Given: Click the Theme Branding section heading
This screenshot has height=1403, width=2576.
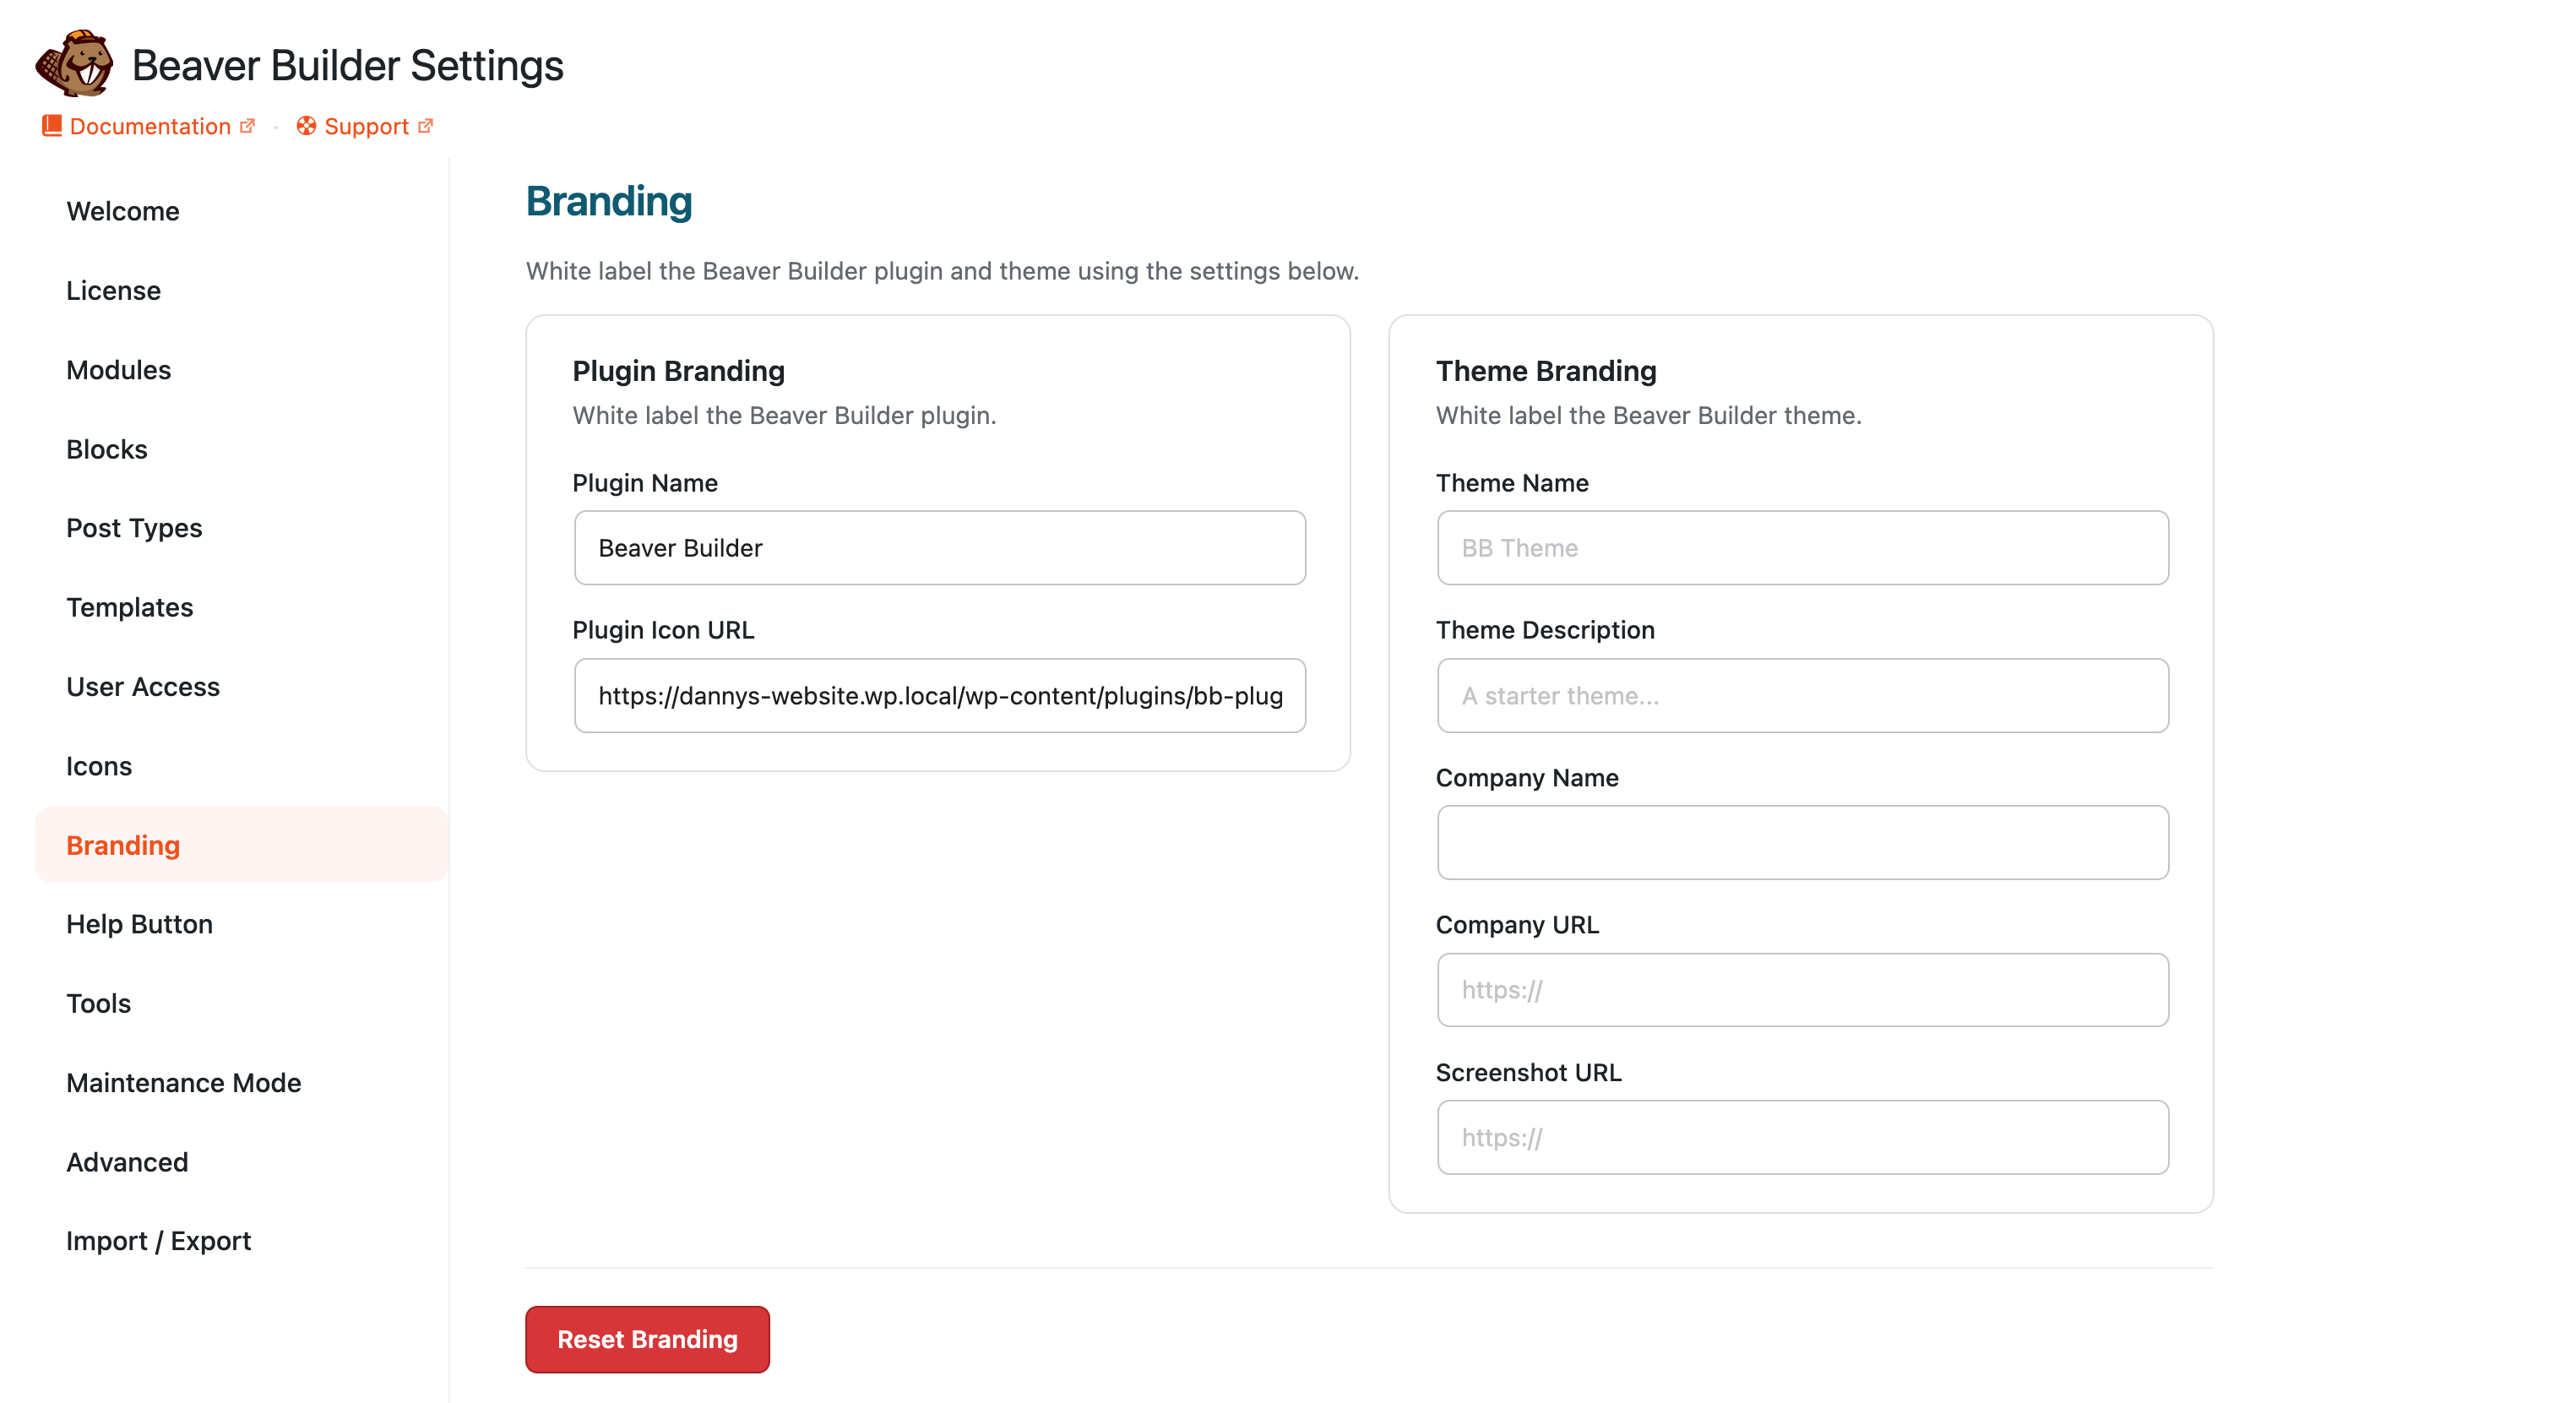Looking at the screenshot, I should 1546,371.
